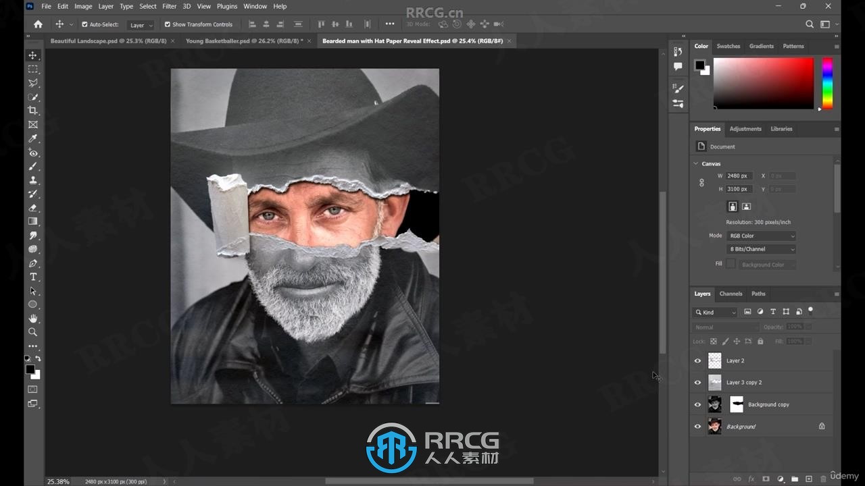
Task: Click the Add layer style fx icon
Action: click(751, 479)
